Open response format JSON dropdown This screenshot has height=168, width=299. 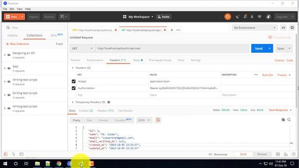[x=144, y=120]
